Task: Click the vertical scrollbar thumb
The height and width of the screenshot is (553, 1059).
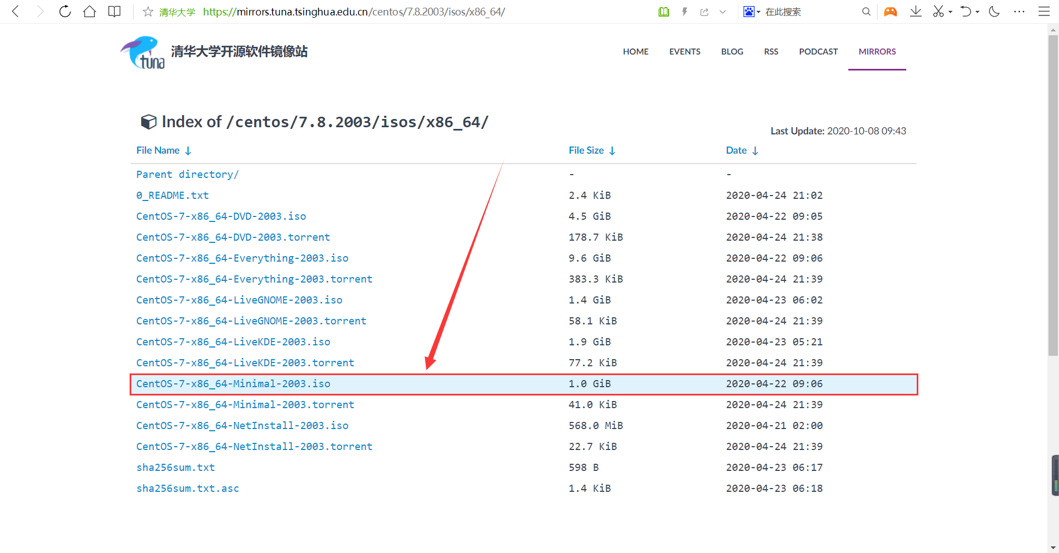Action: 1053,196
